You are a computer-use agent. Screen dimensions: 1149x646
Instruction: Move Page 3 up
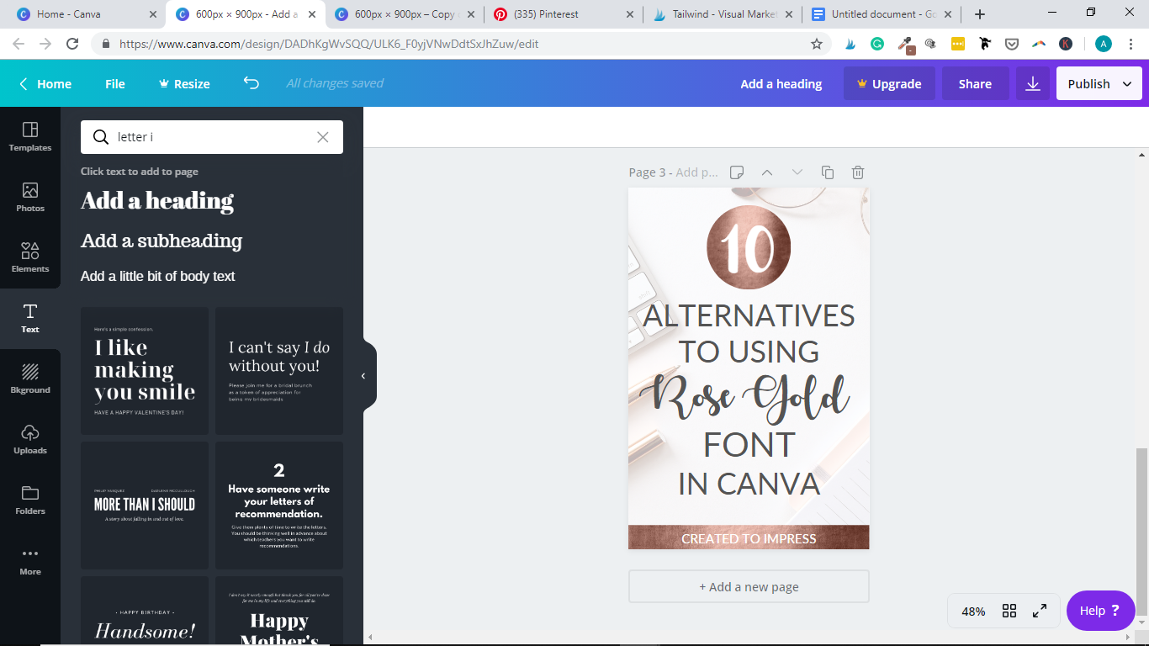[767, 172]
